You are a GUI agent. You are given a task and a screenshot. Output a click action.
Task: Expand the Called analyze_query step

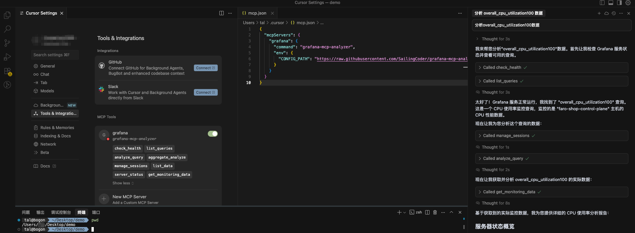click(x=503, y=159)
